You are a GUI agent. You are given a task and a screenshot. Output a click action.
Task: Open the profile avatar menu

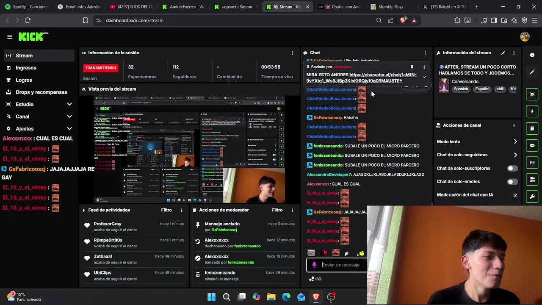pyautogui.click(x=525, y=37)
